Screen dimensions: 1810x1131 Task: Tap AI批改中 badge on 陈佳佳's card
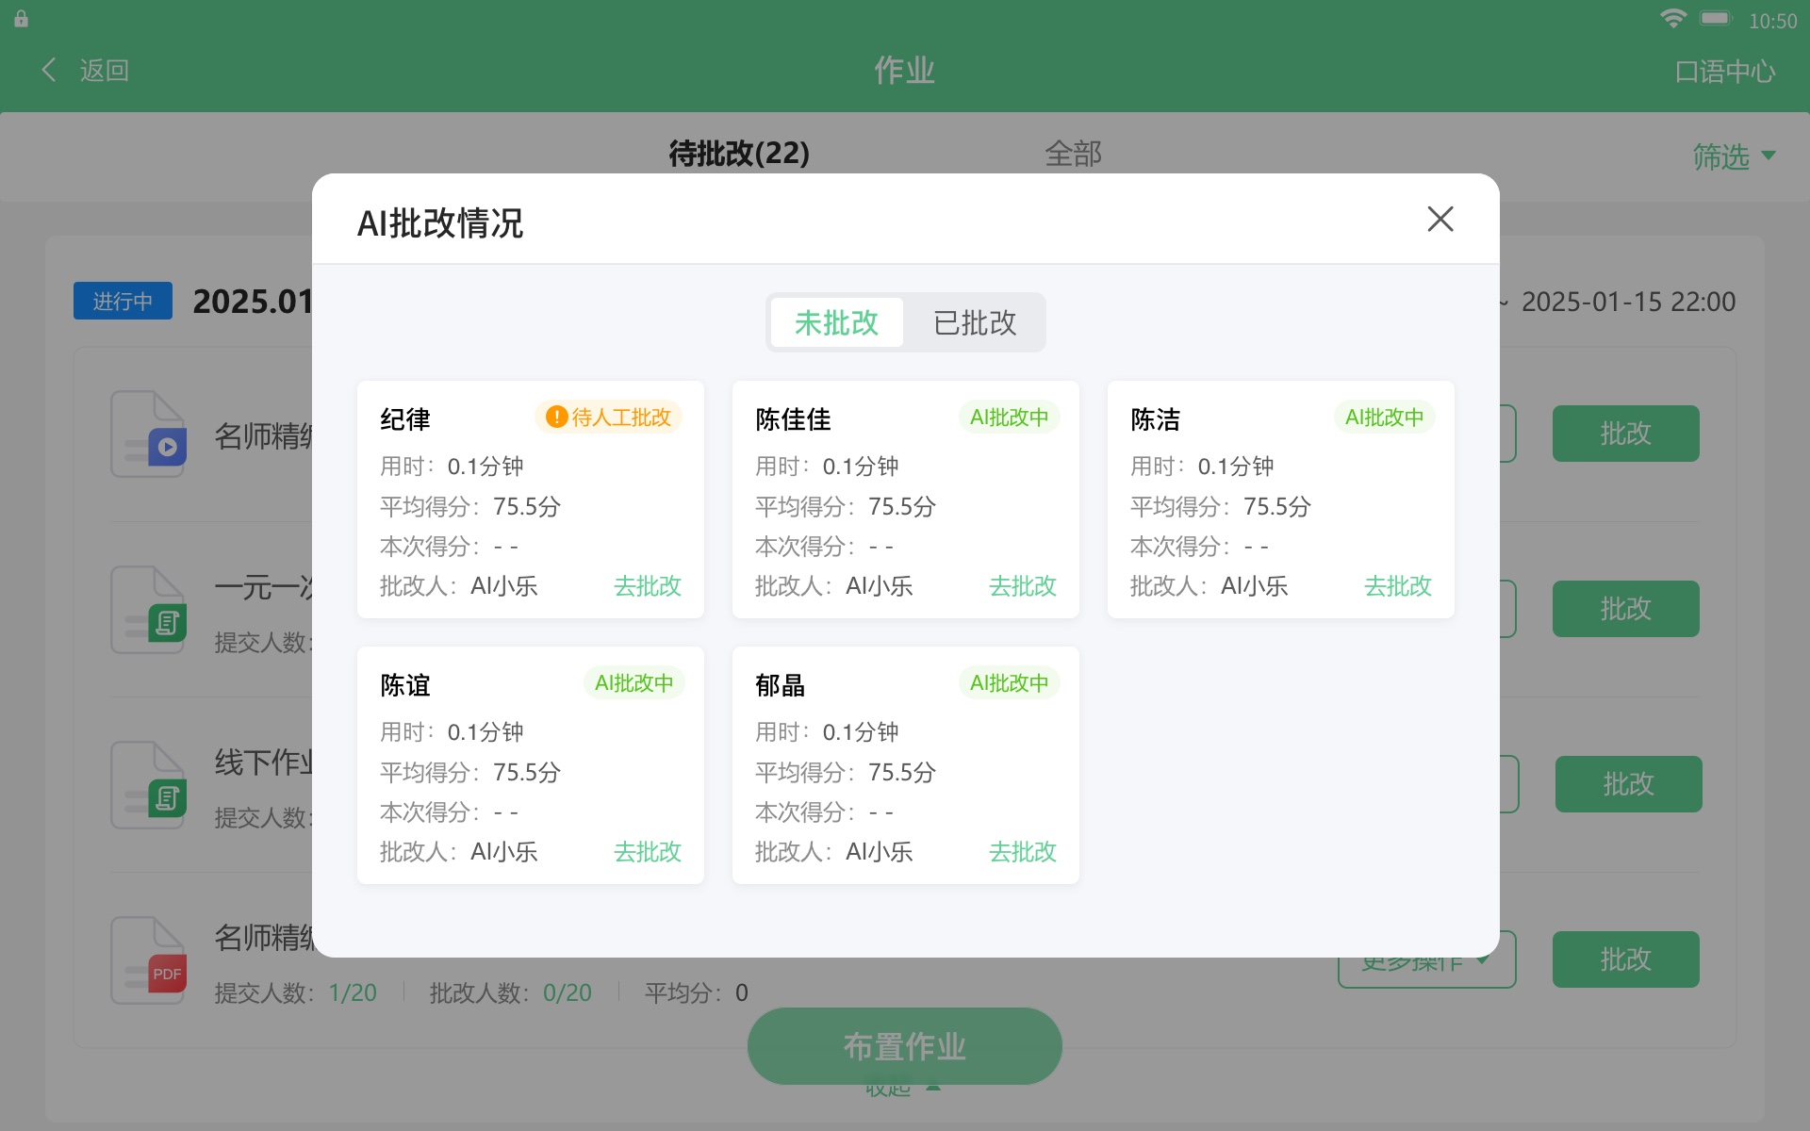click(x=1009, y=417)
